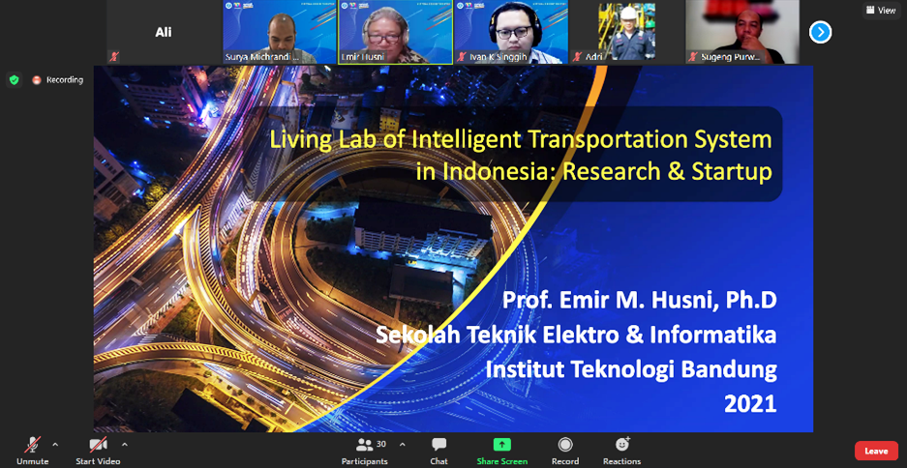Image resolution: width=907 pixels, height=468 pixels.
Task: Open the View layout menu
Action: click(x=882, y=10)
